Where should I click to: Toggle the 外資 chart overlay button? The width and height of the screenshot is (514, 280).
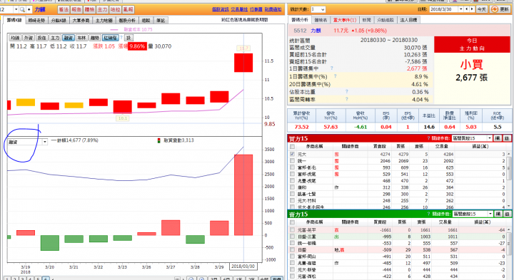point(28,38)
